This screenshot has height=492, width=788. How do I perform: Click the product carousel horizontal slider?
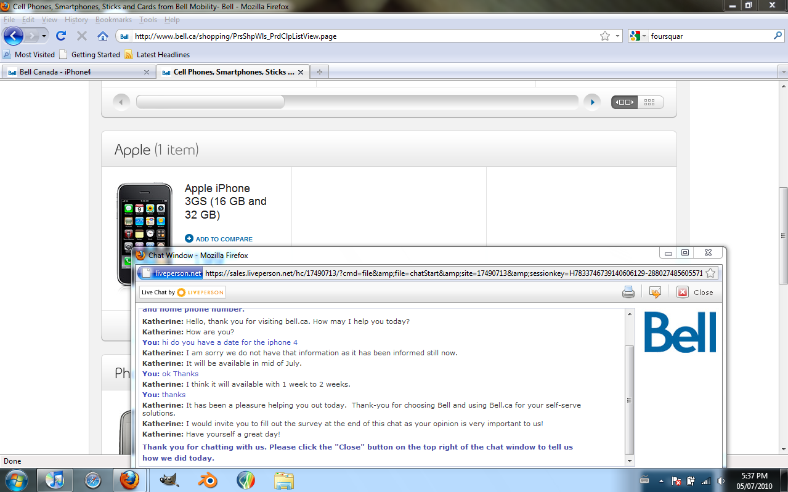point(210,102)
